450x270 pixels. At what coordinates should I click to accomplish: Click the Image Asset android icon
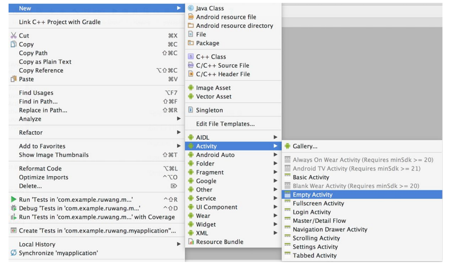[191, 88]
